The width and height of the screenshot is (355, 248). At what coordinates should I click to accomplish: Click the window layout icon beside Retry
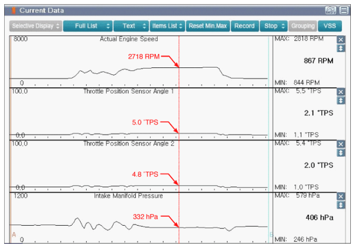click(344, 10)
